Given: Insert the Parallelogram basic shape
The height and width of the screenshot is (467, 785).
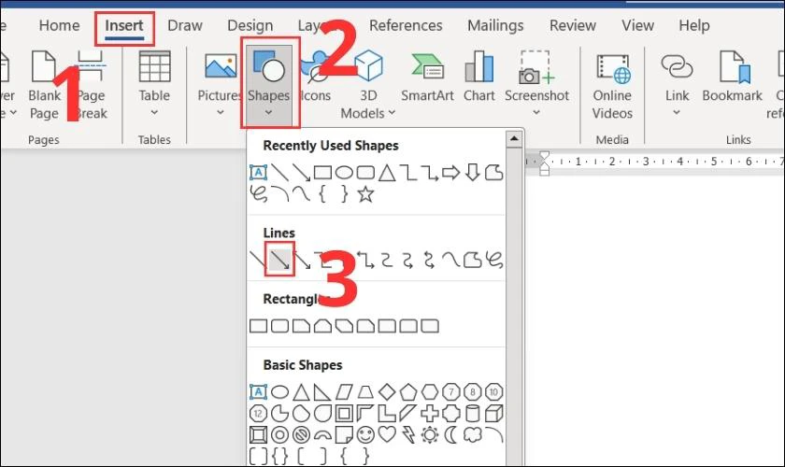Looking at the screenshot, I should click(x=344, y=392).
